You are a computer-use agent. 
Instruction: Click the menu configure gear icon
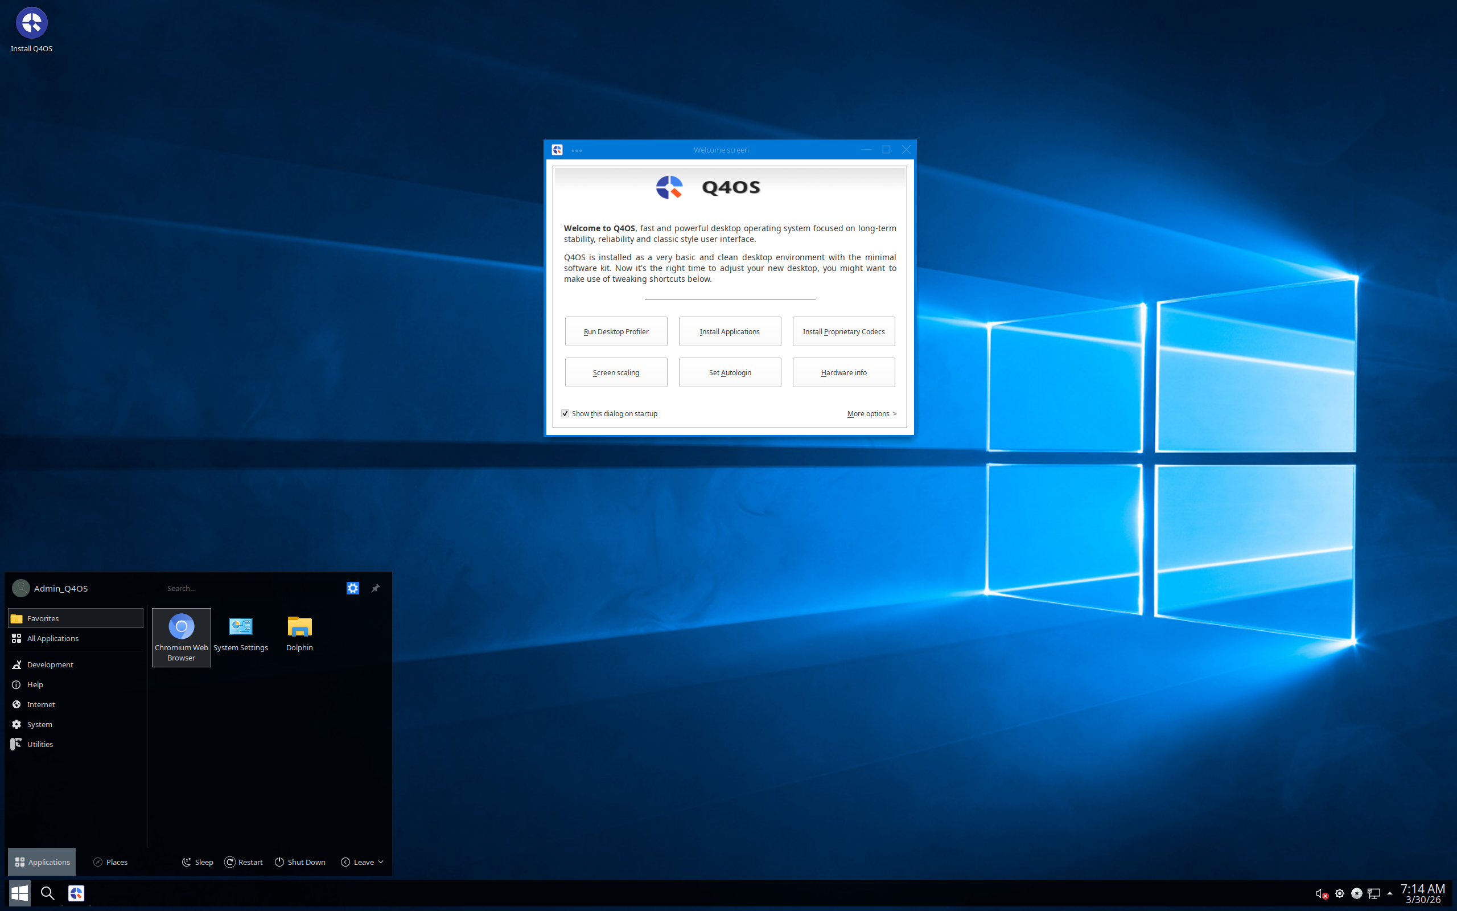[353, 588]
